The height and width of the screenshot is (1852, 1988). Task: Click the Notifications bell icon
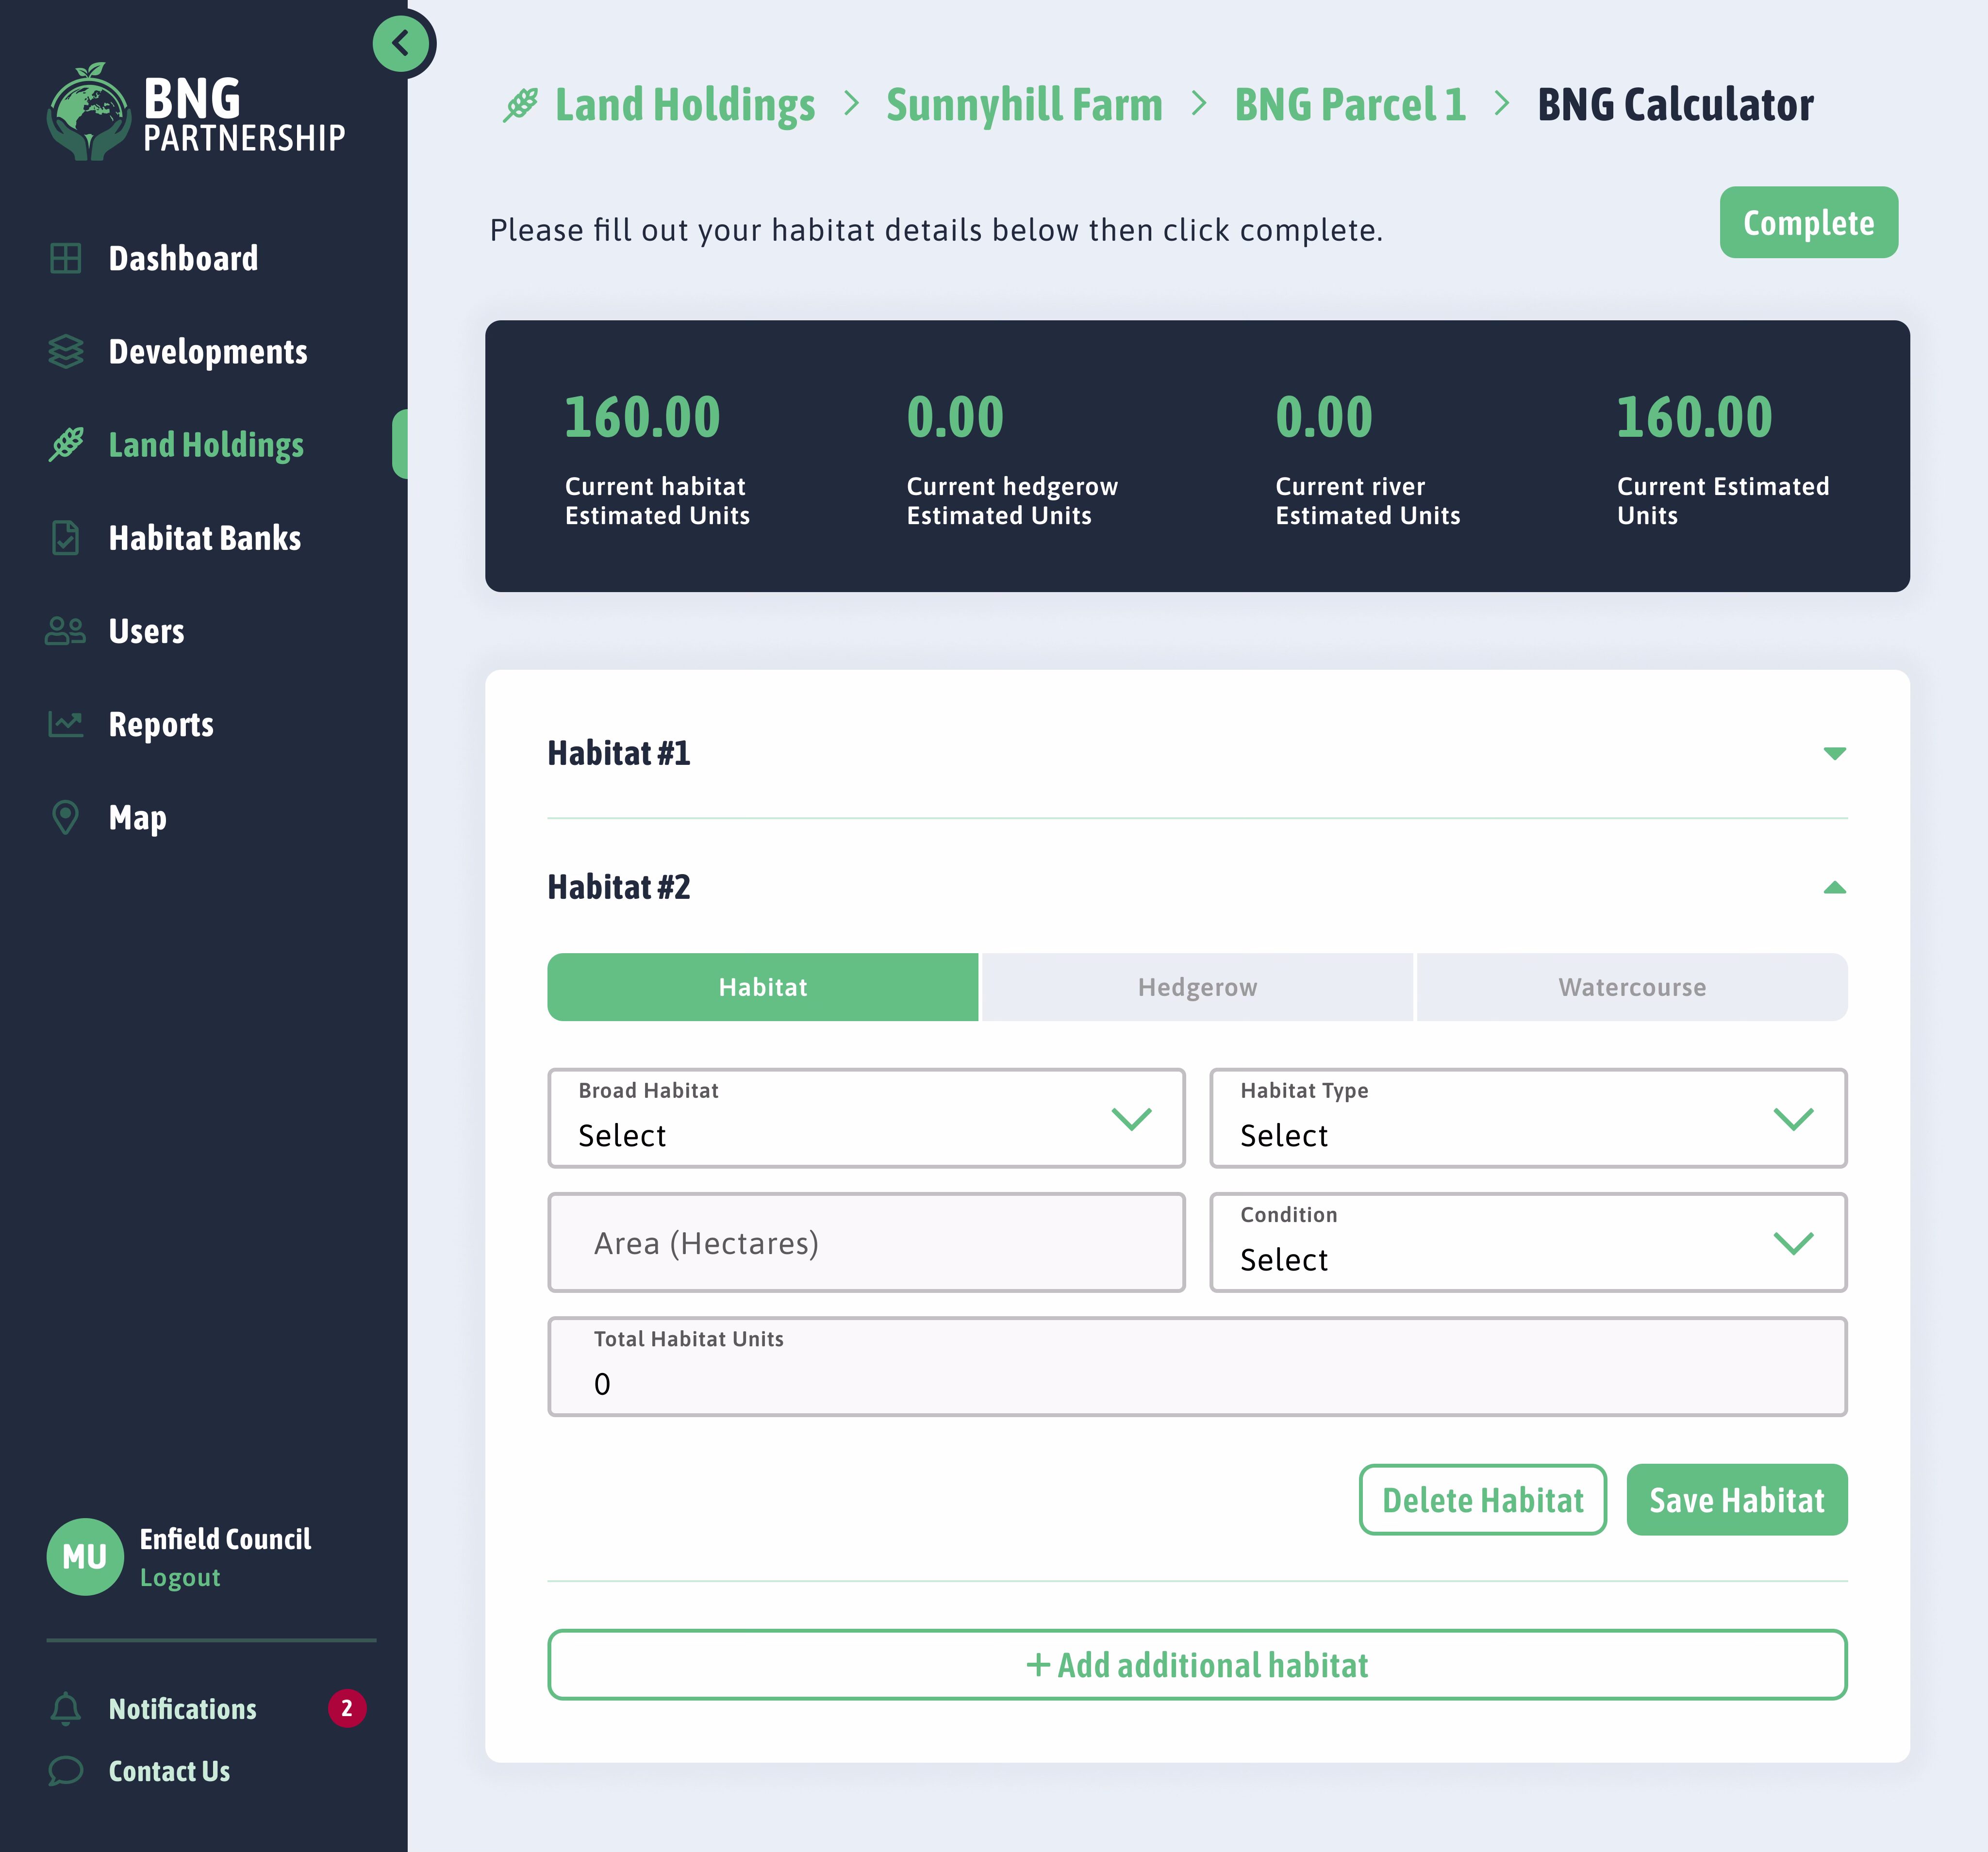66,1708
